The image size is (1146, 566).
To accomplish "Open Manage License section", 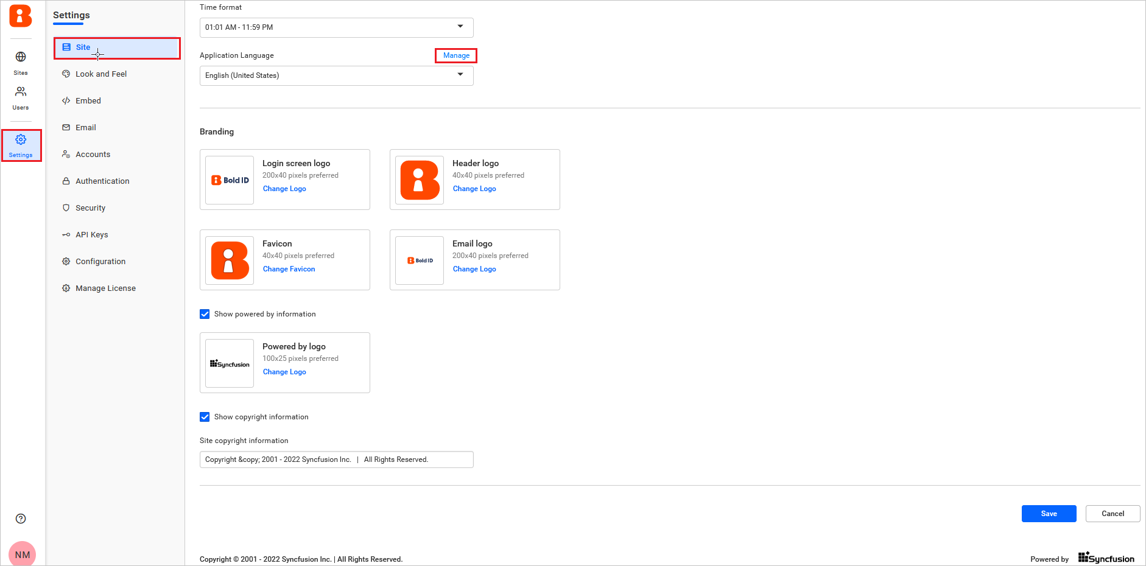I will coord(105,288).
